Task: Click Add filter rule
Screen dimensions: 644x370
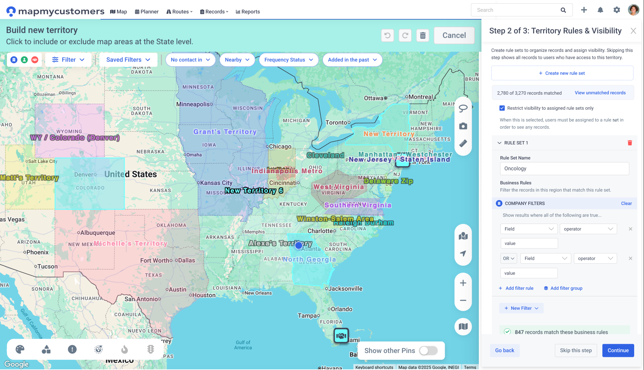Action: [x=516, y=288]
